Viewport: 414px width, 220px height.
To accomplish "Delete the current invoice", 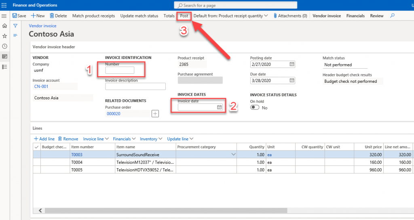I will pyautogui.click(x=58, y=16).
